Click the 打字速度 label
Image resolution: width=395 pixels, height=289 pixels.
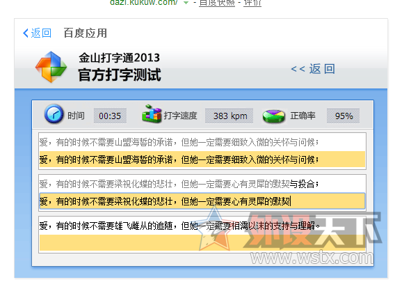click(x=180, y=116)
